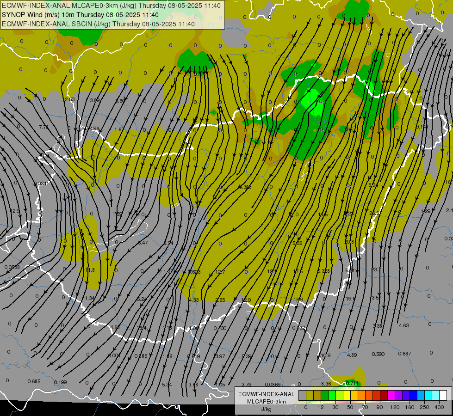Click the map value 8.36
This screenshot has height=416, width=453.
click(326, 384)
